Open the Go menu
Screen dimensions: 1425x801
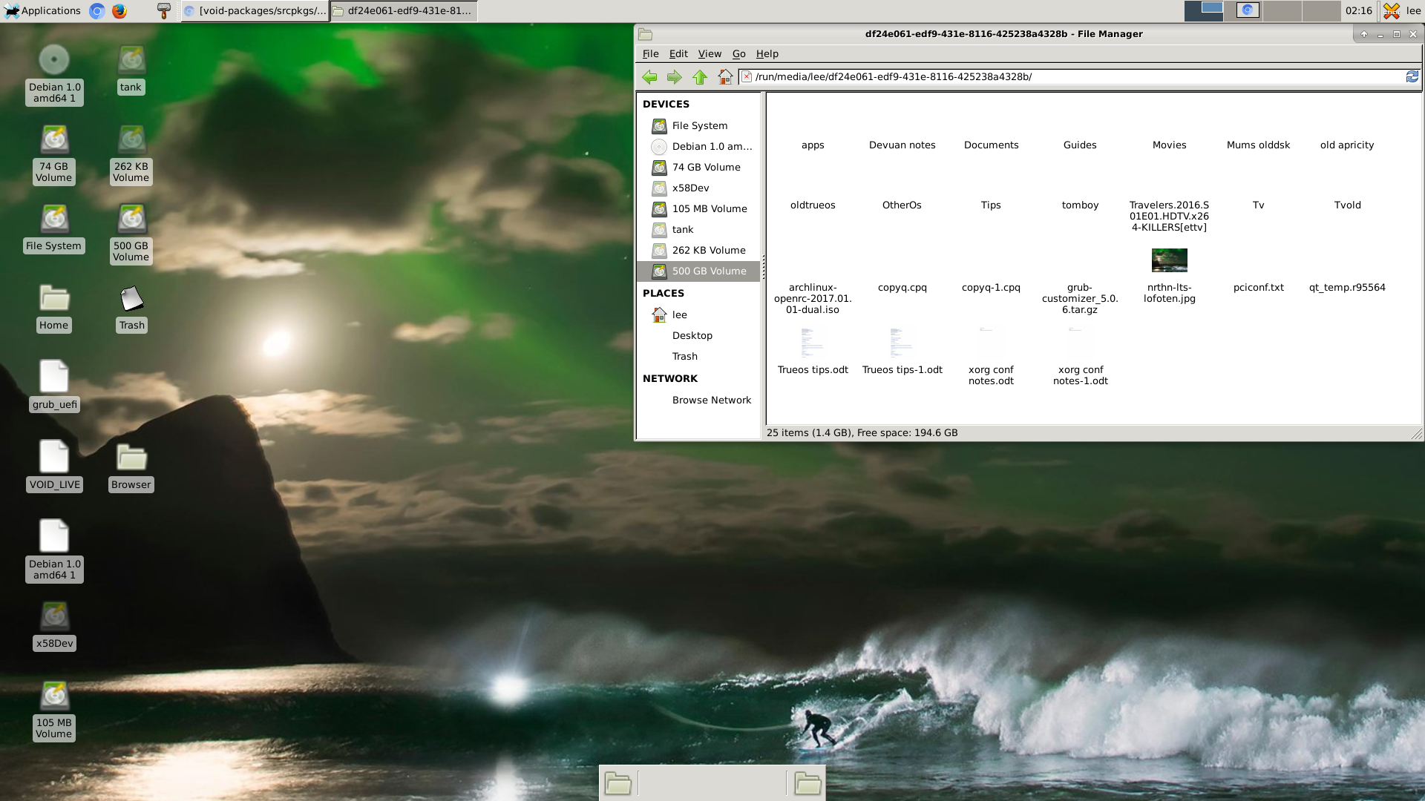pos(738,54)
